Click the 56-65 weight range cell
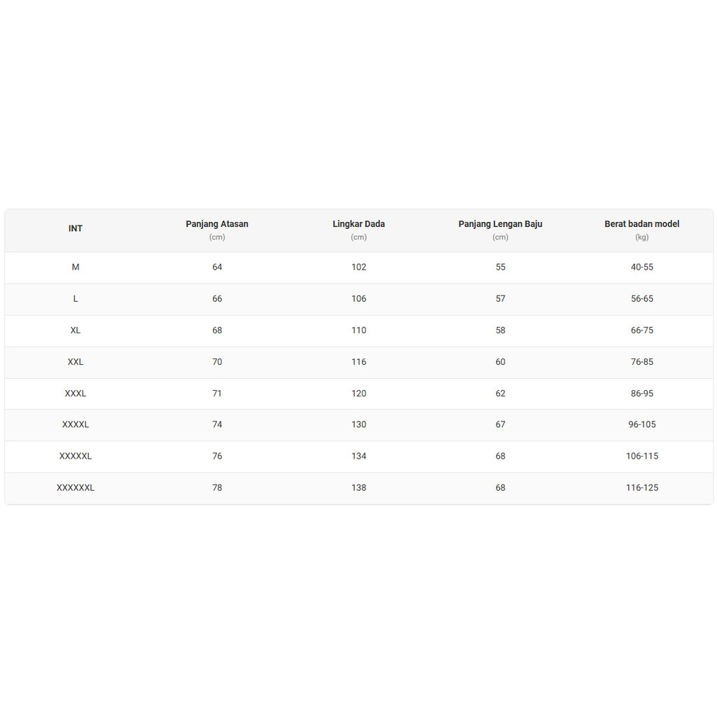 [641, 299]
